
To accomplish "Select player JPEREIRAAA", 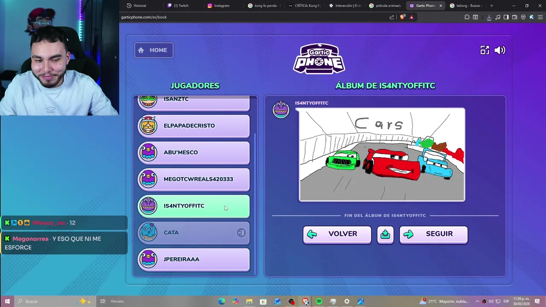I will tap(194, 260).
